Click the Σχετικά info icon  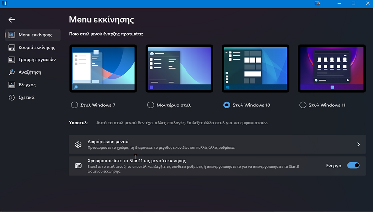pyautogui.click(x=12, y=98)
